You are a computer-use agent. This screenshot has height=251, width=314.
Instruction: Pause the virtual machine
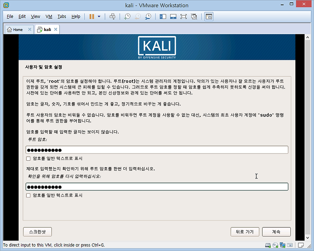(92, 17)
